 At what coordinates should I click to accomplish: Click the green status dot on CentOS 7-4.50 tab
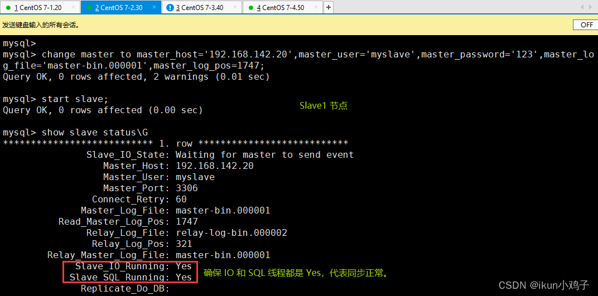[250, 8]
